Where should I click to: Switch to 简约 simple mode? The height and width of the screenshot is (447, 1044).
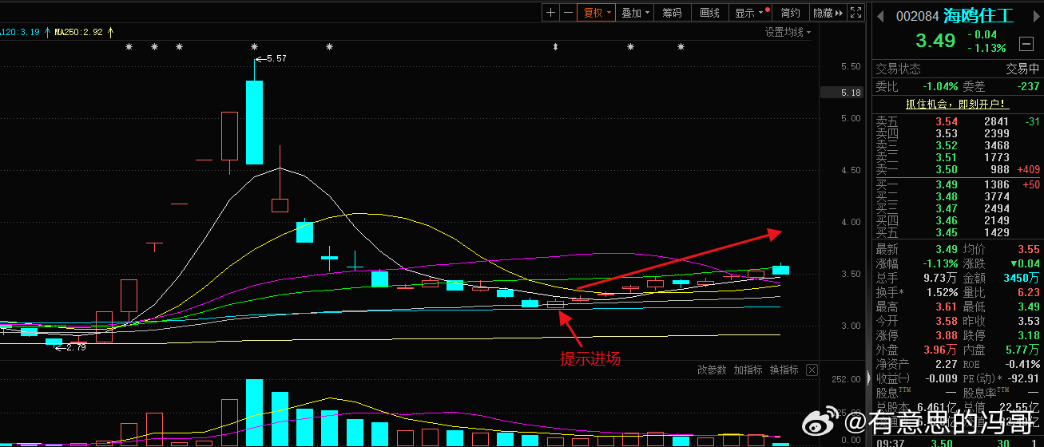(x=790, y=12)
